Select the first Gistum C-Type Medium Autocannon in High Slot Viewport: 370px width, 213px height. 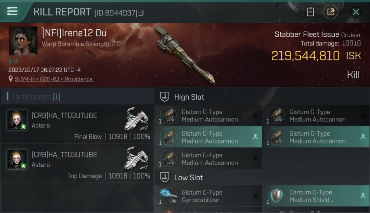208,116
